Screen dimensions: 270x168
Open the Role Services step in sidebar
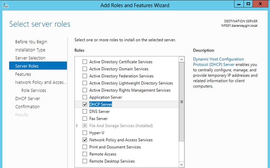[x=34, y=91]
